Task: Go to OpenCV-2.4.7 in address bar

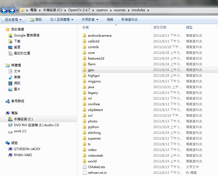Action: click(x=79, y=10)
